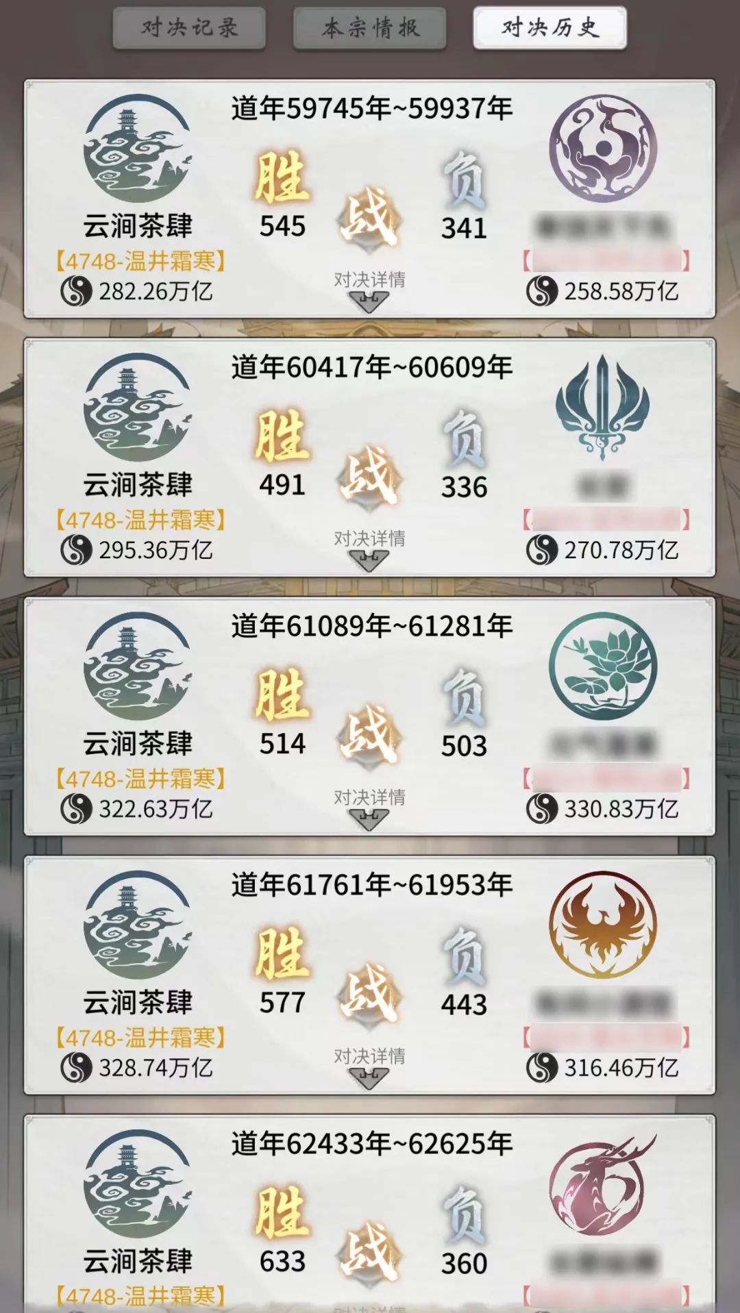The height and width of the screenshot is (1313, 740).
Task: Tap the teal sword-and-wings opponent emblem
Action: (602, 407)
